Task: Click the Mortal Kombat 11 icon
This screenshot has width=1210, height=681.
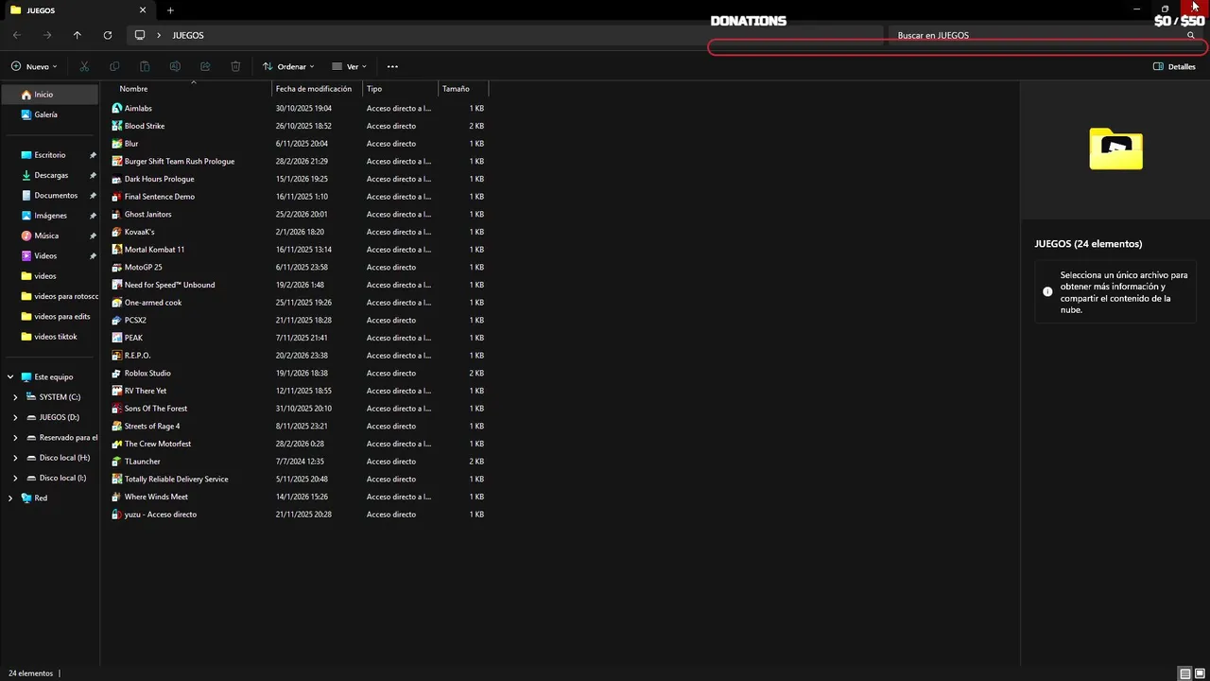Action: pyautogui.click(x=117, y=250)
